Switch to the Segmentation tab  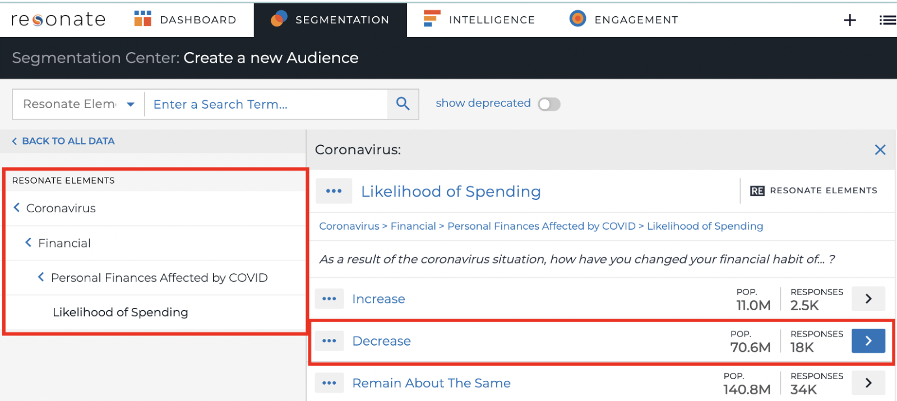point(330,20)
